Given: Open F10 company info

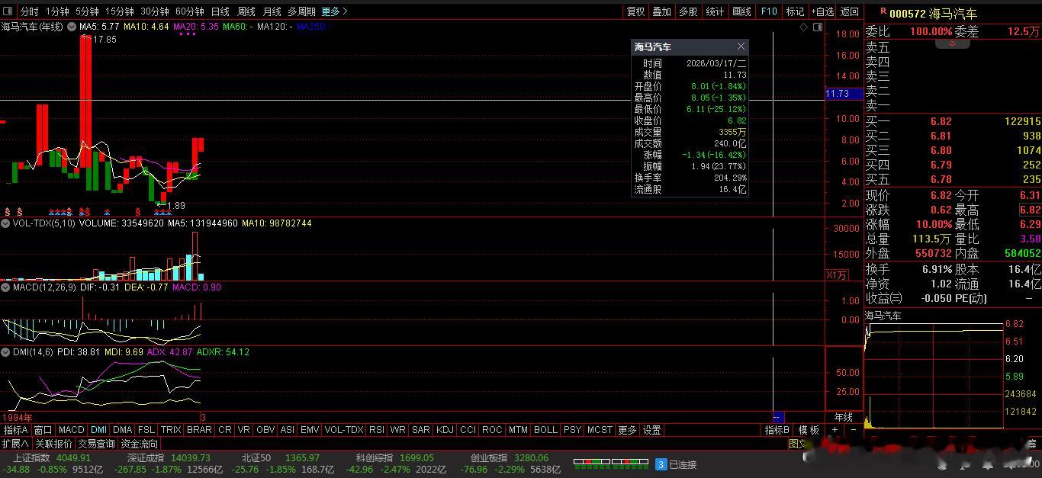Looking at the screenshot, I should [769, 11].
